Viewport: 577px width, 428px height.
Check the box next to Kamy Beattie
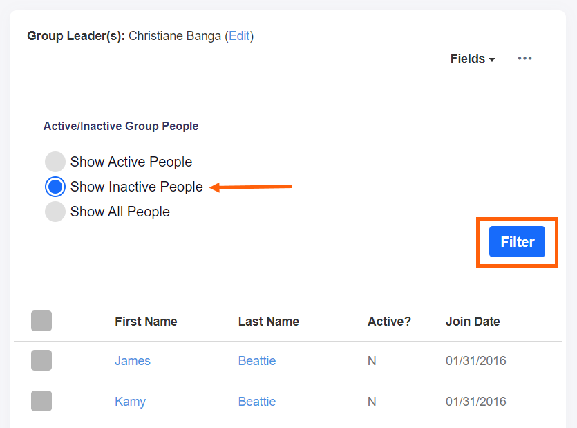coord(41,402)
